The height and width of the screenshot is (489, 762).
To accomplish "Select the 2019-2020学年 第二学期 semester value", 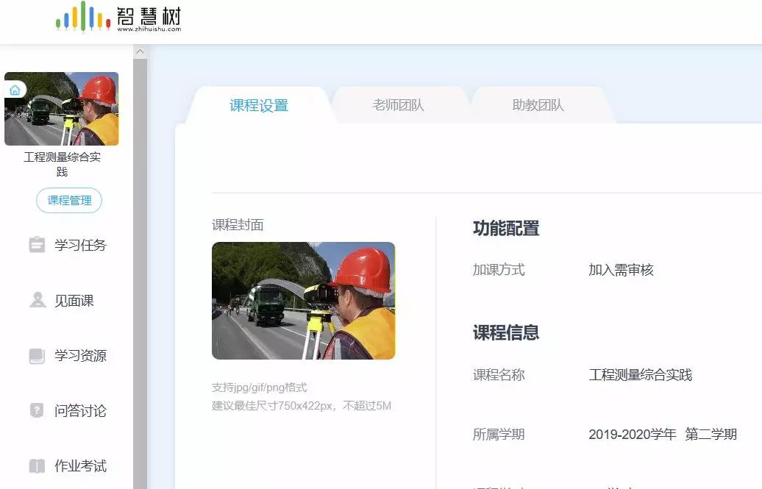I will click(662, 434).
